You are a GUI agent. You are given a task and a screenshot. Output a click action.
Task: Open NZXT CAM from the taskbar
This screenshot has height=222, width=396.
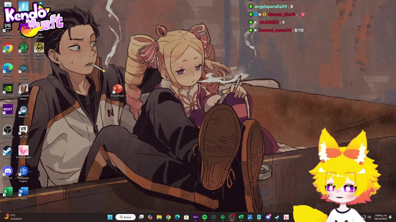195,217
